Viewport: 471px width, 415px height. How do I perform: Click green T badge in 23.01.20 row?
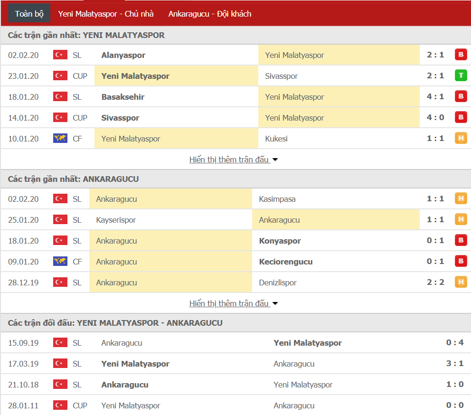(461, 75)
